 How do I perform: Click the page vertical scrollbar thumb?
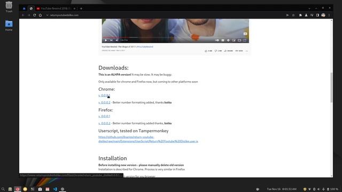(x=331, y=87)
